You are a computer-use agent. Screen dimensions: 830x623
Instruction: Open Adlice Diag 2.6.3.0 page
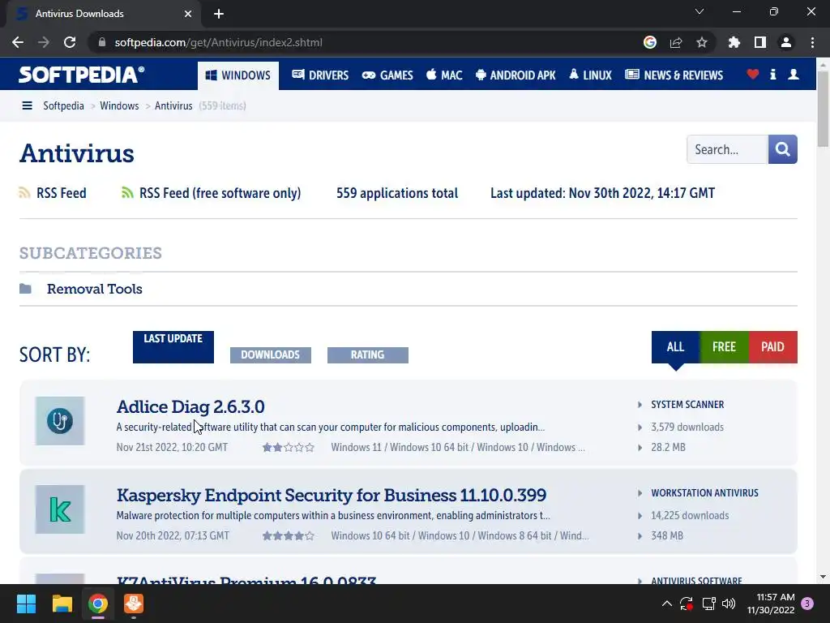click(190, 407)
